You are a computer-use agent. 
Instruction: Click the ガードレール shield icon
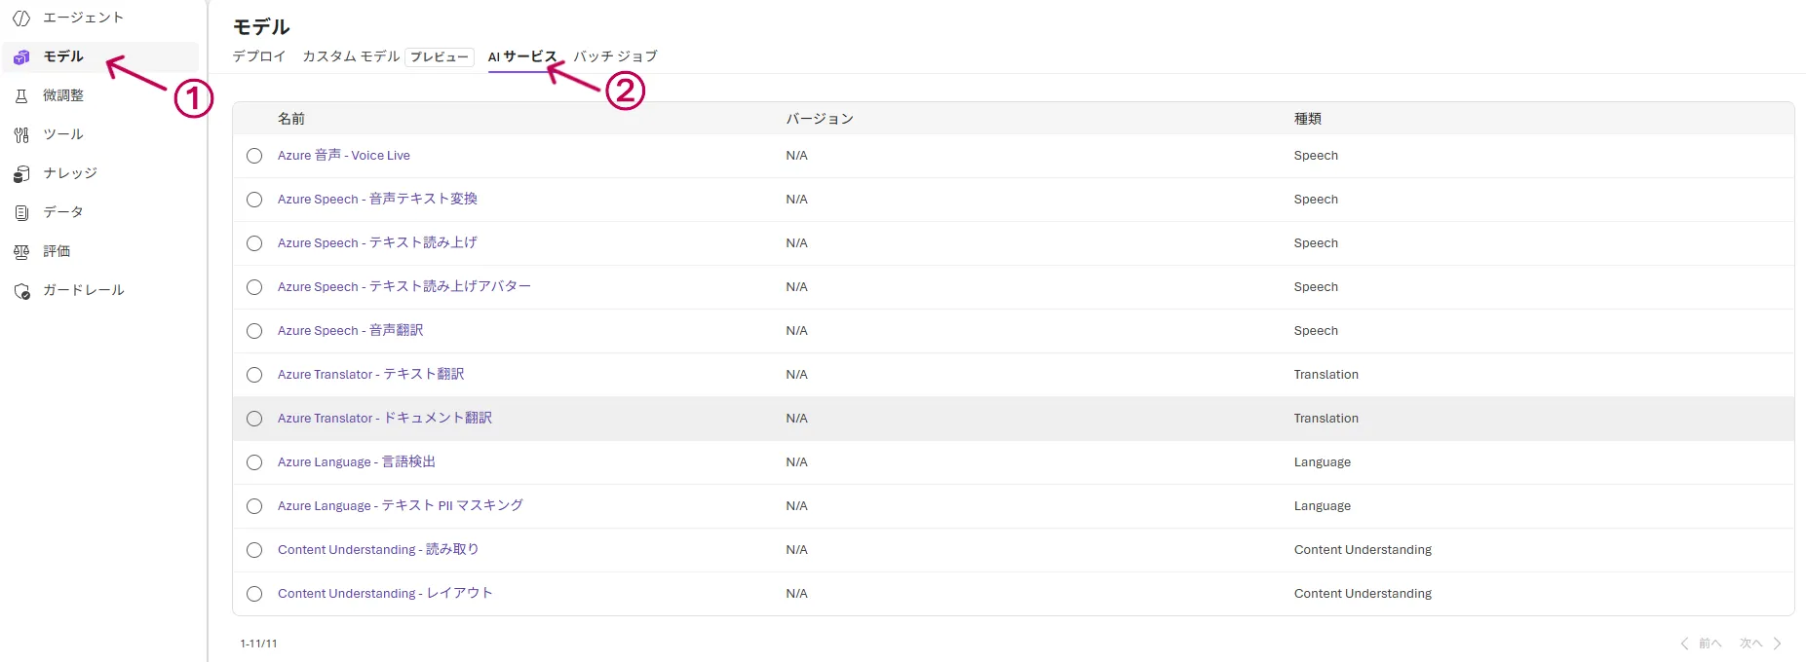pos(21,290)
